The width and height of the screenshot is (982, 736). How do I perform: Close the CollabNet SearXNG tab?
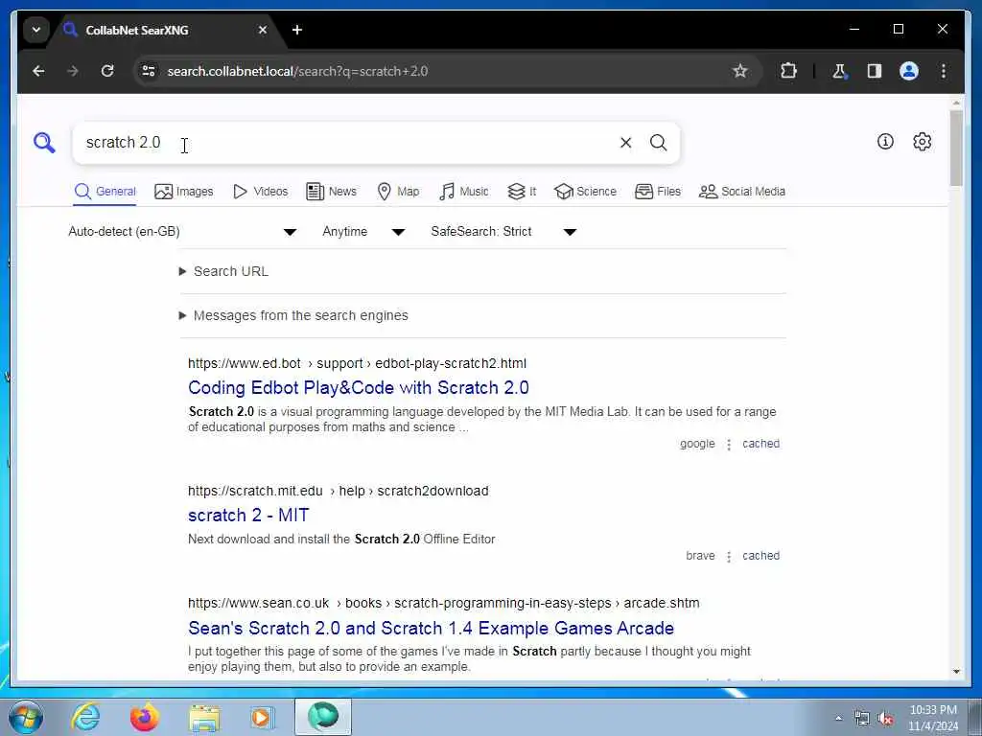[263, 30]
